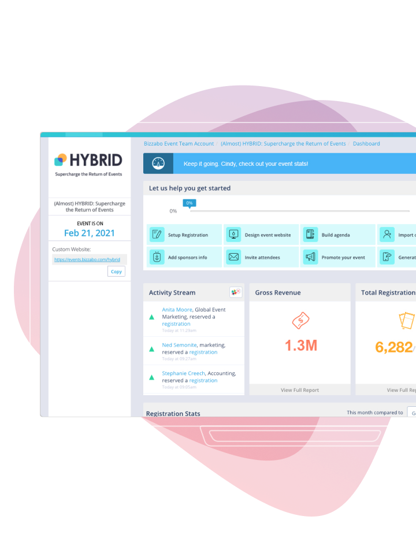Open Stephanie Creech's profile link

pos(184,373)
